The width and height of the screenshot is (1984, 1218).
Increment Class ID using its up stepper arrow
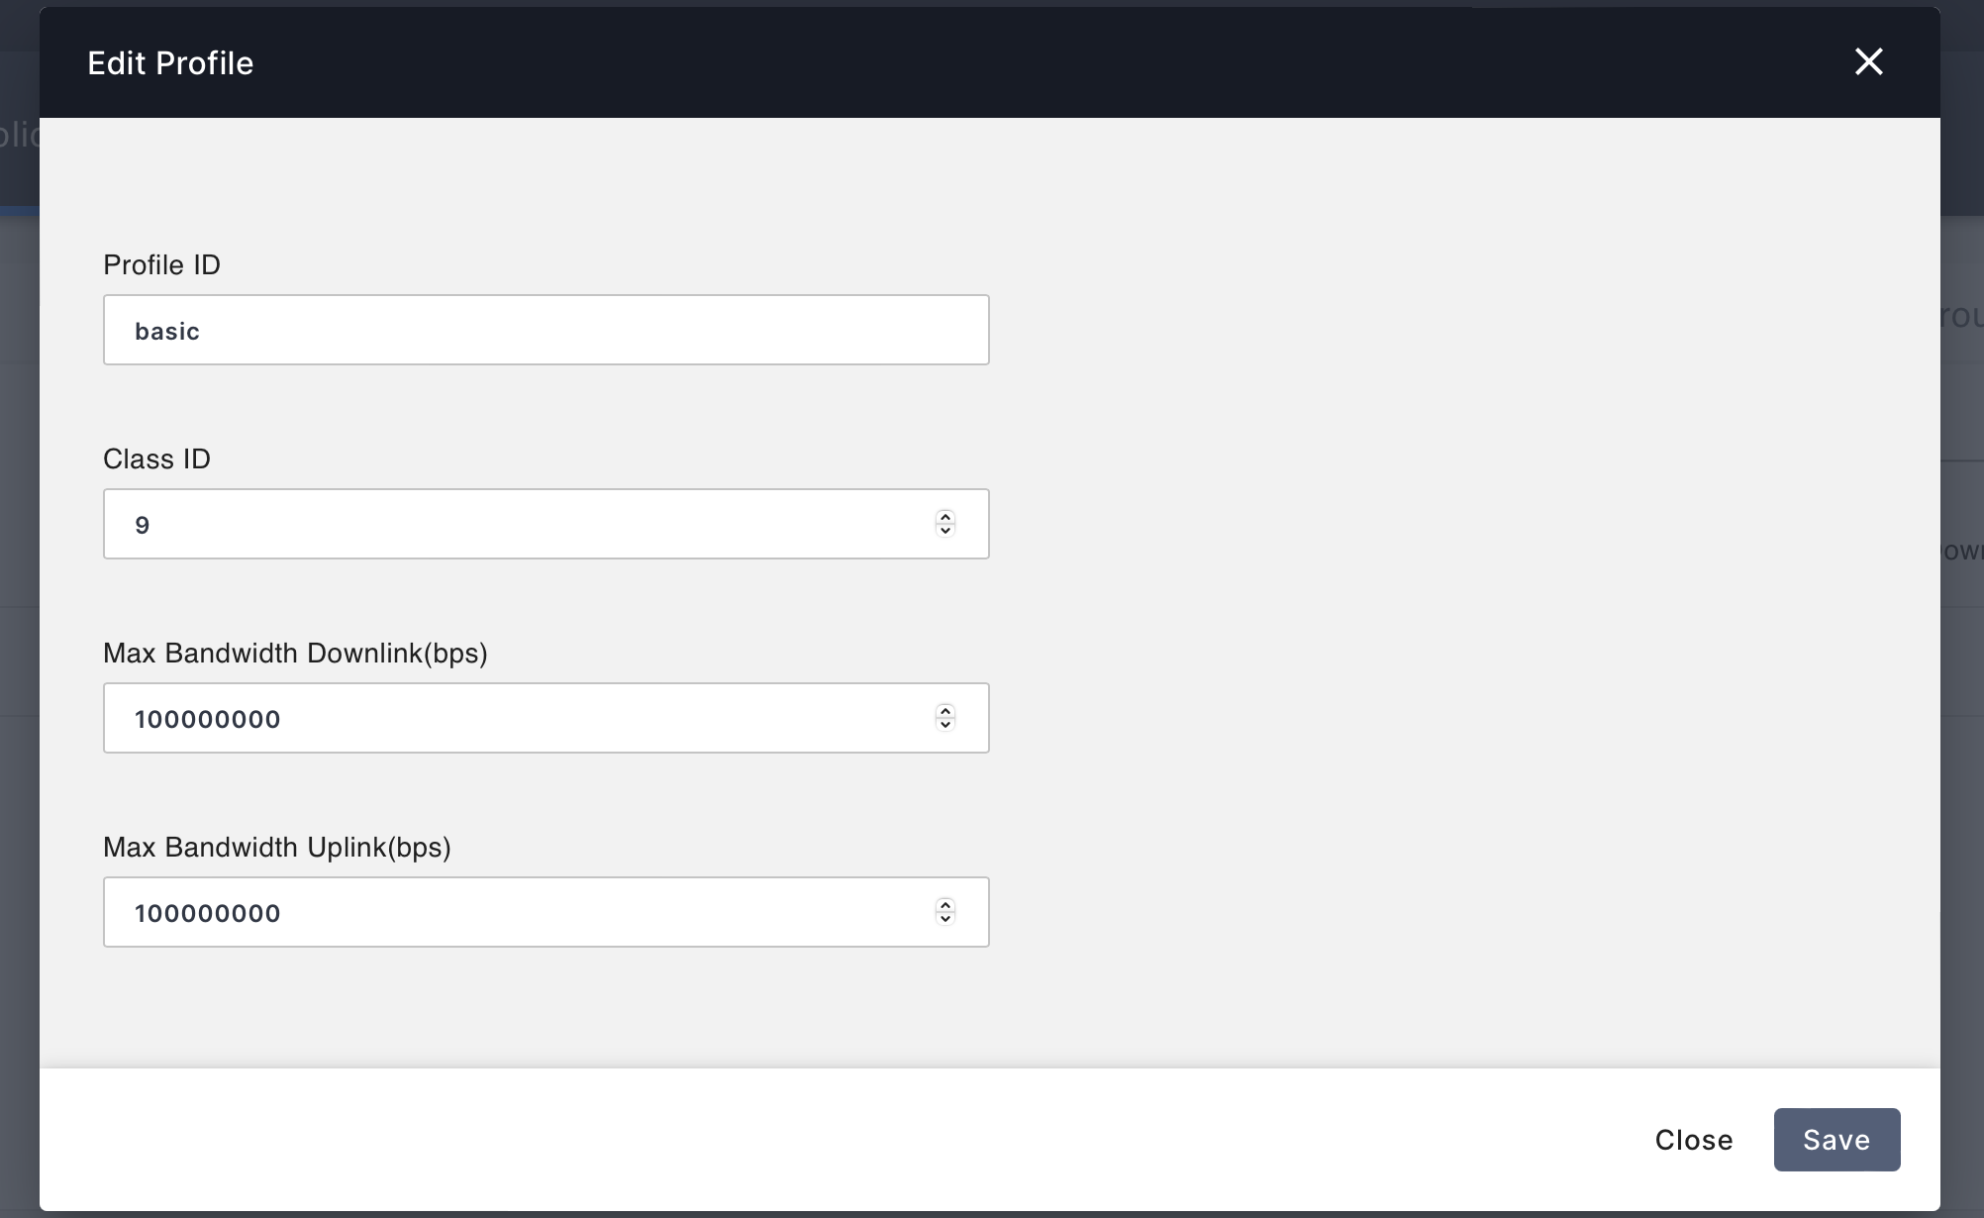pyautogui.click(x=945, y=518)
